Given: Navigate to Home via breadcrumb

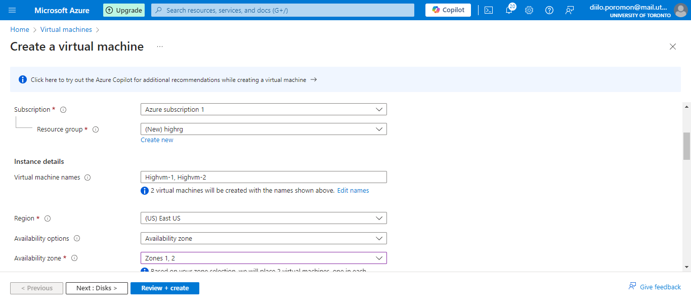Looking at the screenshot, I should [x=19, y=29].
